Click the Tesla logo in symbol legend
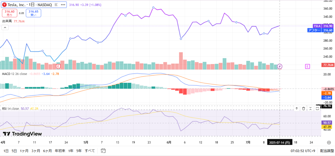Viewport: 335px width, 156px height. tap(4, 5)
